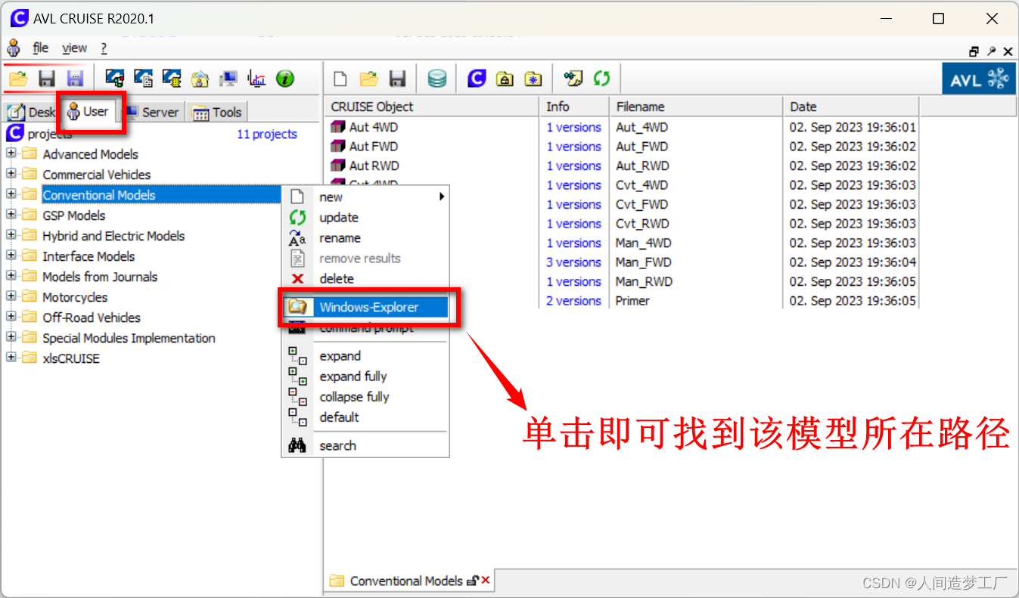Switch to the User tab
Image resolution: width=1019 pixels, height=598 pixels.
pyautogui.click(x=89, y=111)
